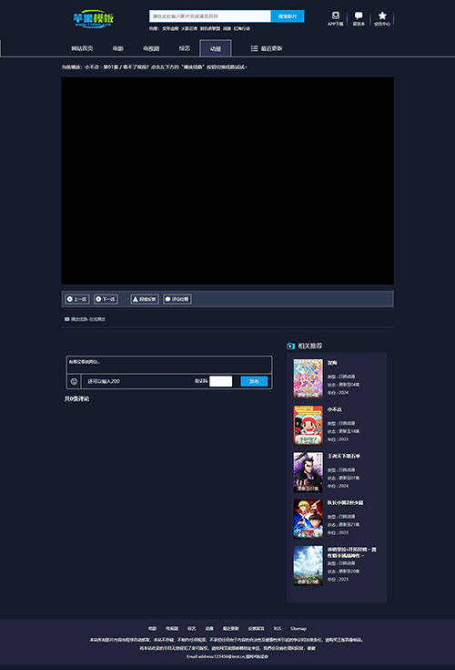Click the blue 发布 publish button

tap(254, 381)
